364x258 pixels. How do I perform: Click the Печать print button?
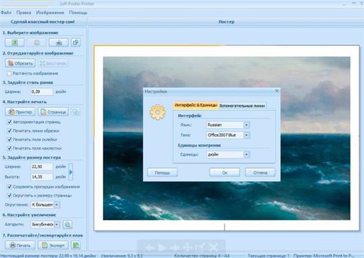click(x=20, y=245)
